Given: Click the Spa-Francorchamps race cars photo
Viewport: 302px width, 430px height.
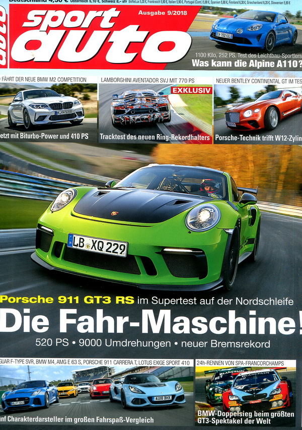Looking at the screenshot, I should point(247,388).
